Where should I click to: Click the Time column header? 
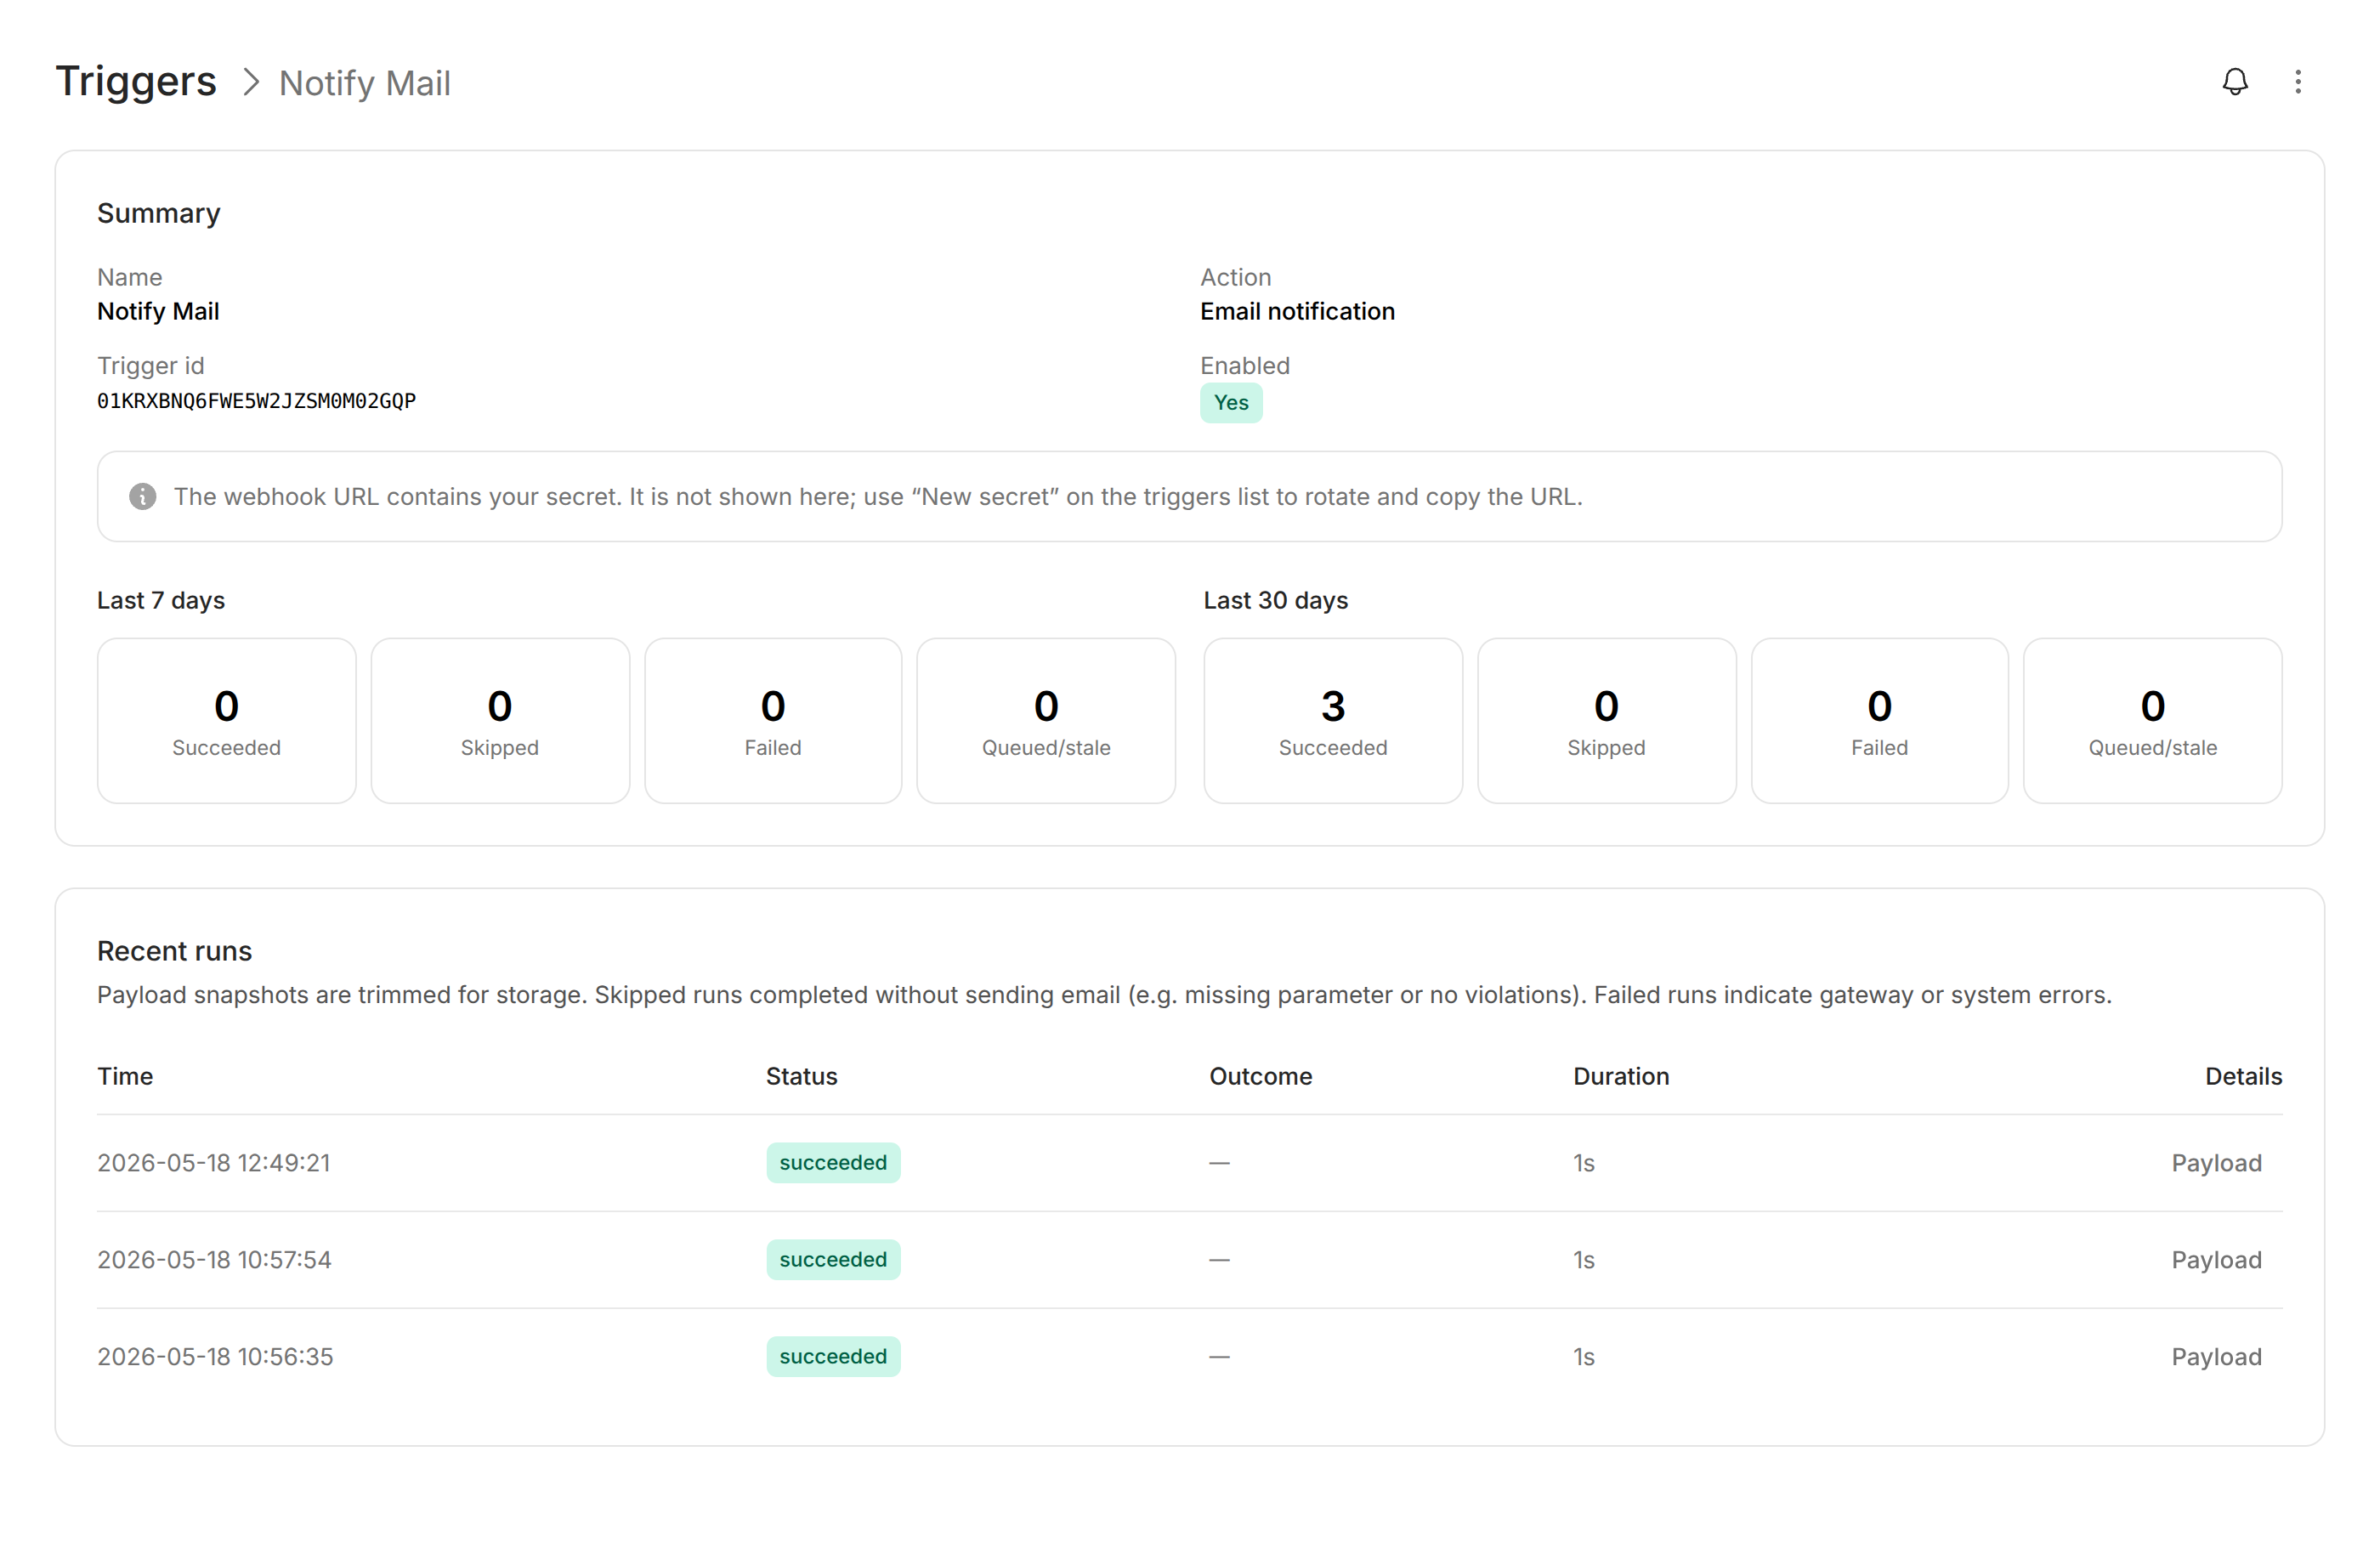pos(125,1076)
